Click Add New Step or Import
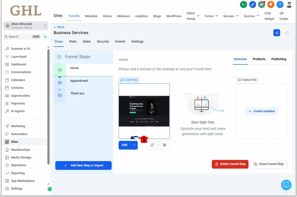 (x=83, y=165)
